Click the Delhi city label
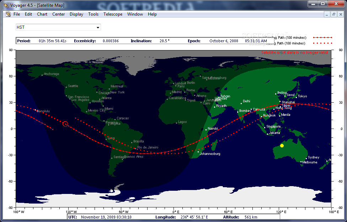The width and height of the screenshot is (347, 222). click(246, 101)
